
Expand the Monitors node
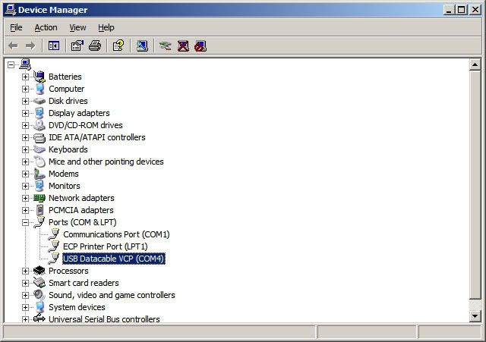(x=25, y=186)
